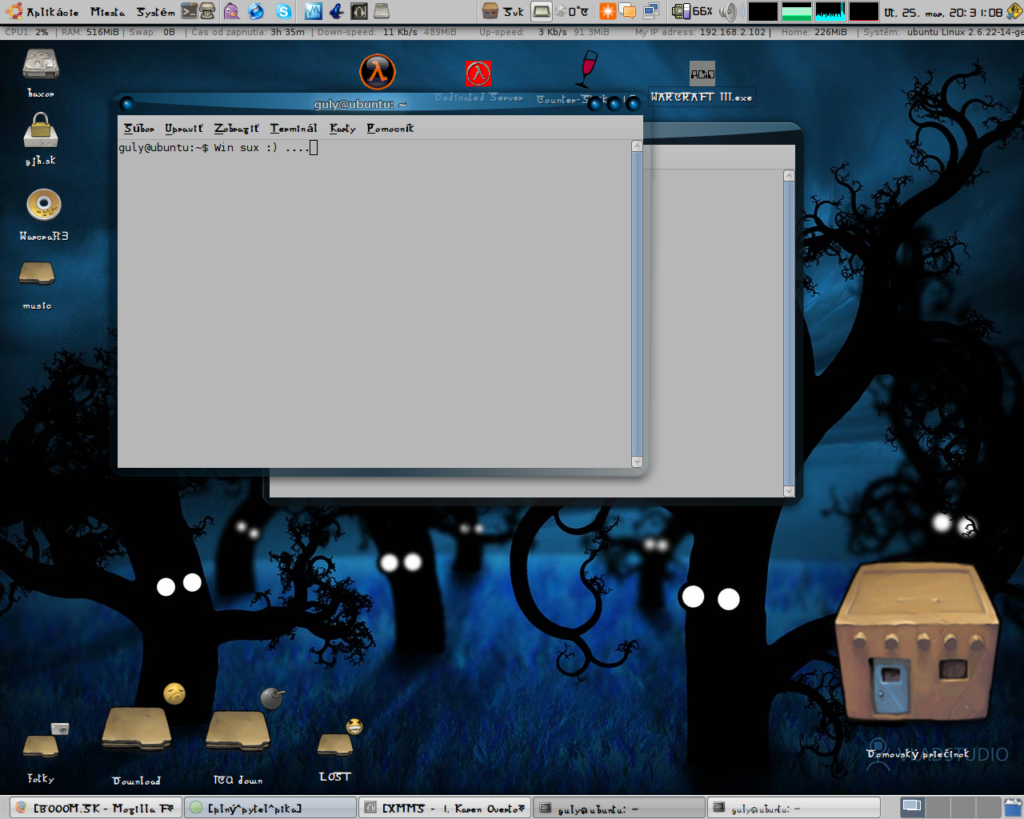Open the Systém panel menu
The height and width of the screenshot is (819, 1024).
pyautogui.click(x=155, y=12)
